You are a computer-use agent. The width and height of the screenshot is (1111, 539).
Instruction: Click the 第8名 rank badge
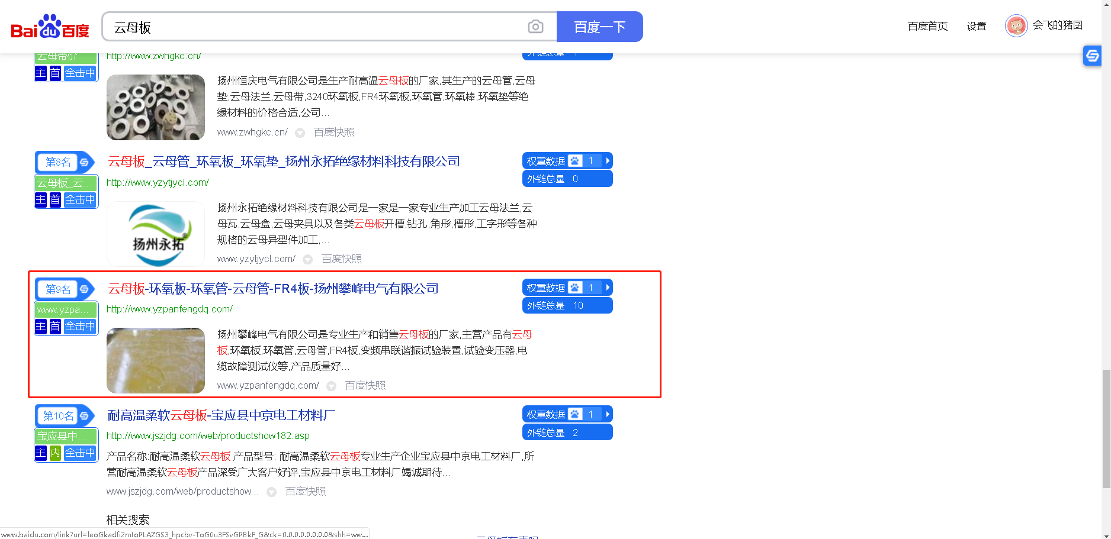57,162
